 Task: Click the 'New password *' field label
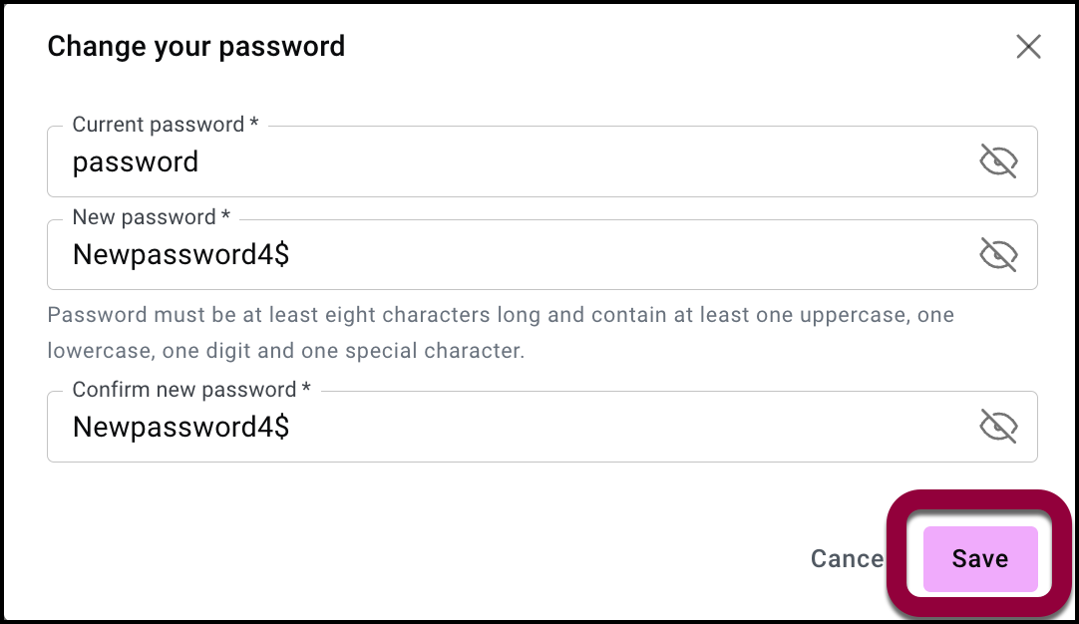(x=152, y=218)
